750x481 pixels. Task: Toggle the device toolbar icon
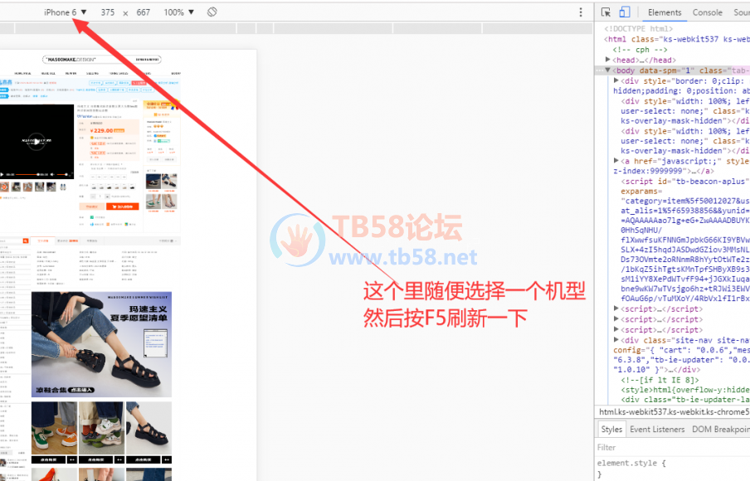pyautogui.click(x=625, y=12)
